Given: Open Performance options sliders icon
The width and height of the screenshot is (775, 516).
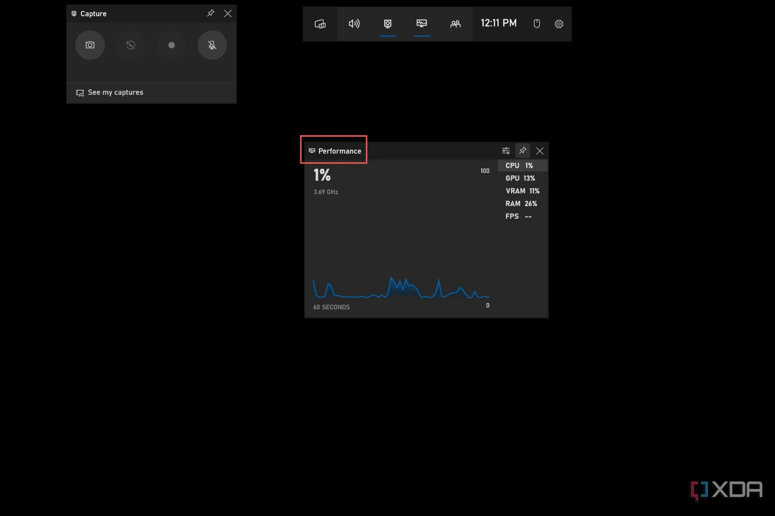Looking at the screenshot, I should coord(506,151).
